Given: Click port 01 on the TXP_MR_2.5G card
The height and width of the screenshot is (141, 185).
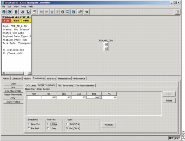Looking at the screenshot, I should pyautogui.click(x=106, y=44).
